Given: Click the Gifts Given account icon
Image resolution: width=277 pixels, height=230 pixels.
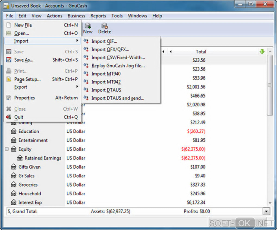Looking at the screenshot, I should tap(14, 167).
